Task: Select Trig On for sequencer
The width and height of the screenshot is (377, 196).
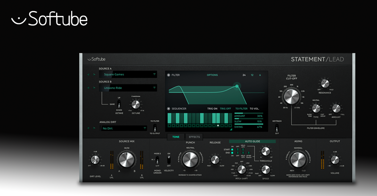Action: (213, 109)
